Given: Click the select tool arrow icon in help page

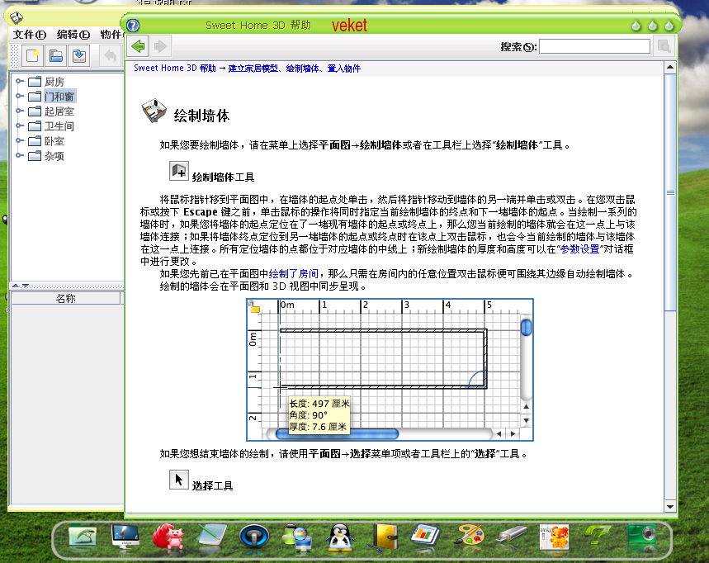Looking at the screenshot, I should pos(178,480).
